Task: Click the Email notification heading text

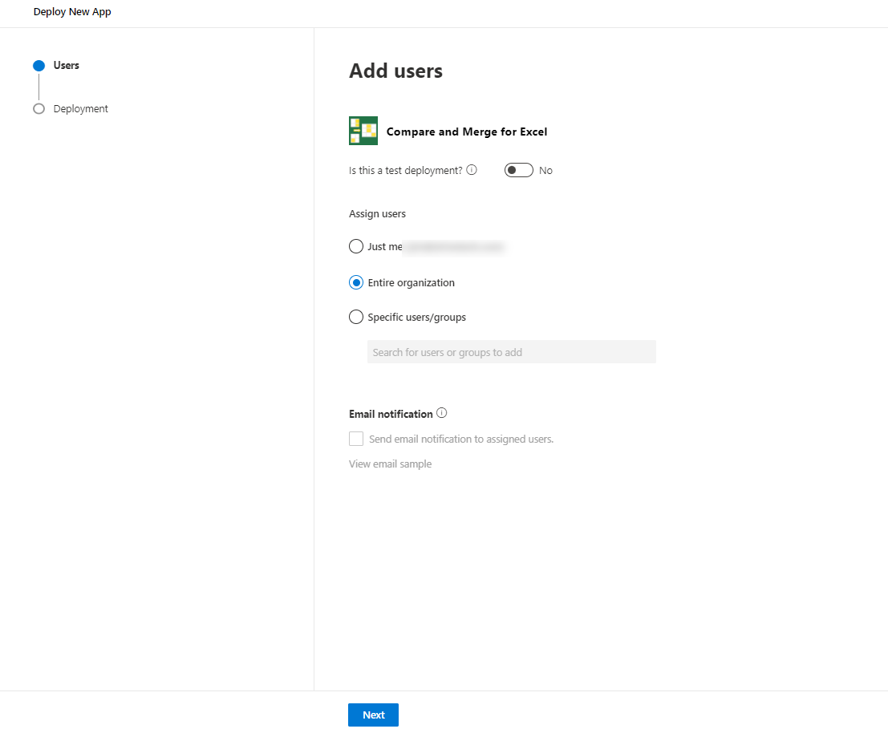Action: click(391, 414)
